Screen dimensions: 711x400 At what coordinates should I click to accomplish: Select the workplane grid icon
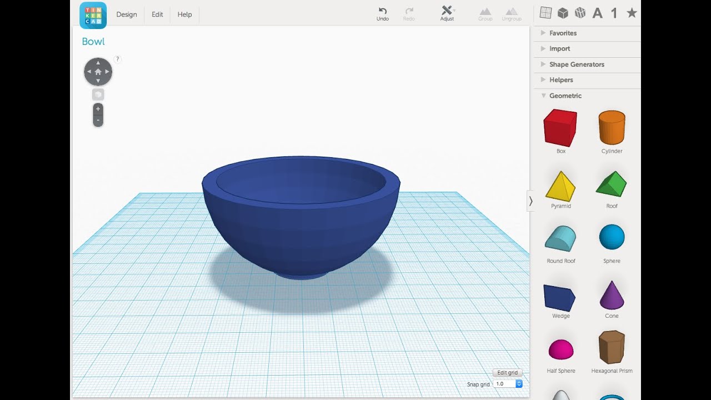pos(546,13)
